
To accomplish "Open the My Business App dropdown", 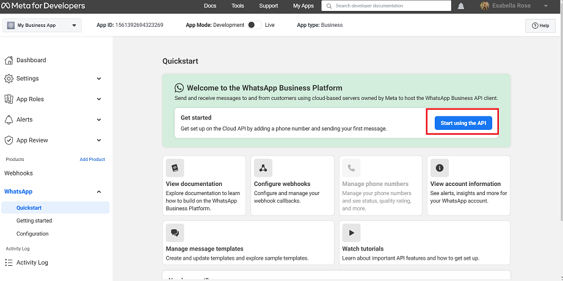I will tap(42, 26).
